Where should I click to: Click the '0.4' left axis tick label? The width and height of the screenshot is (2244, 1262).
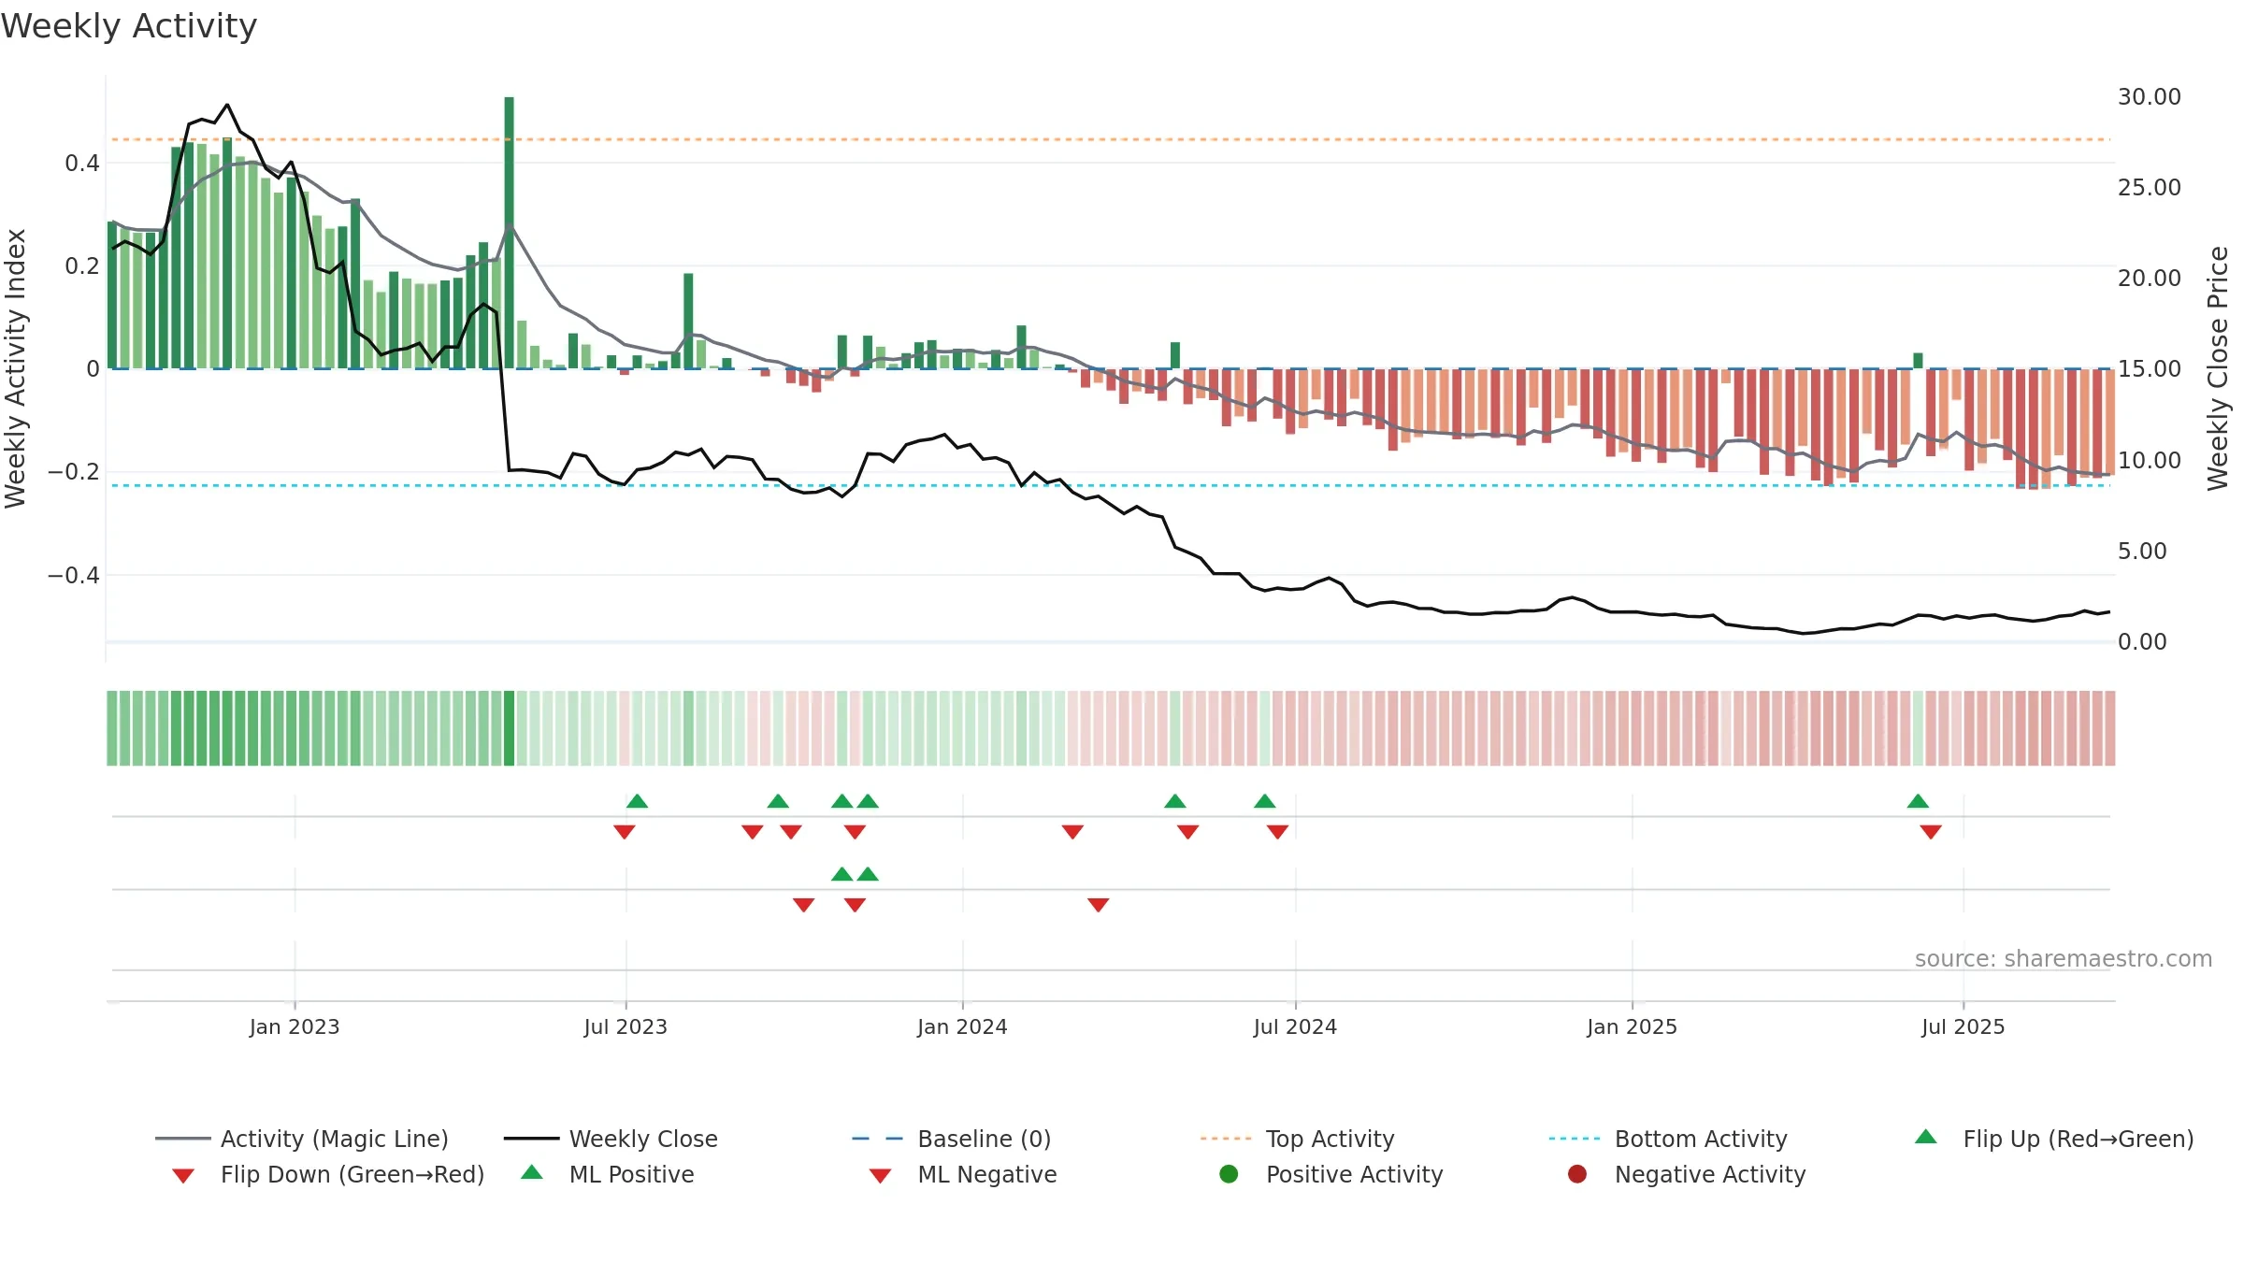(82, 164)
